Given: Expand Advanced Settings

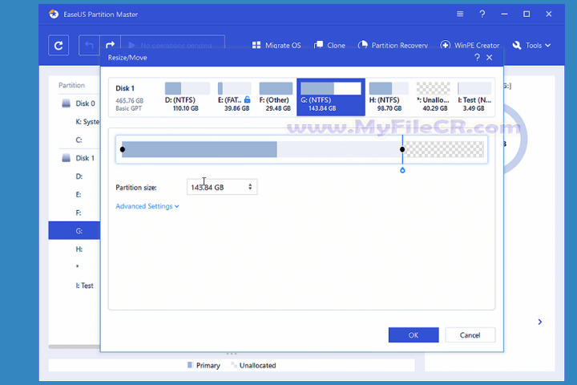Looking at the screenshot, I should pos(147,206).
